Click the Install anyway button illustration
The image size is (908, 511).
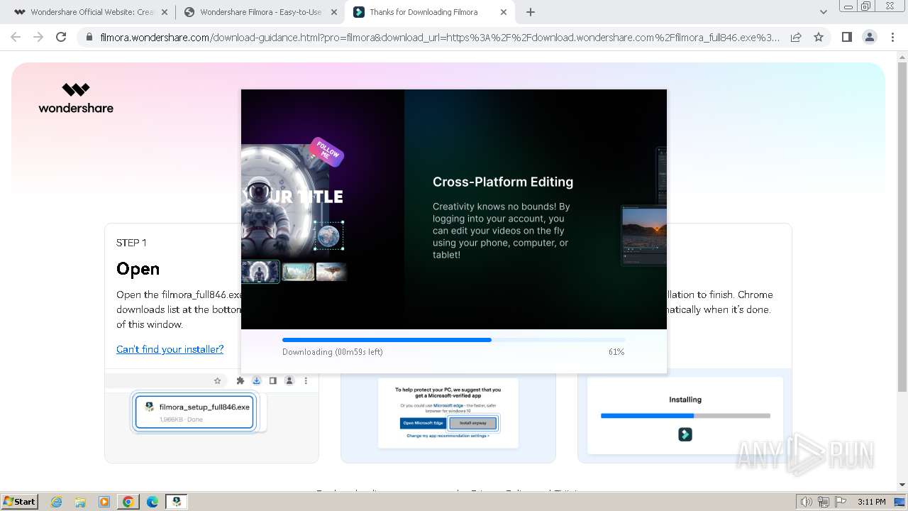pos(473,423)
